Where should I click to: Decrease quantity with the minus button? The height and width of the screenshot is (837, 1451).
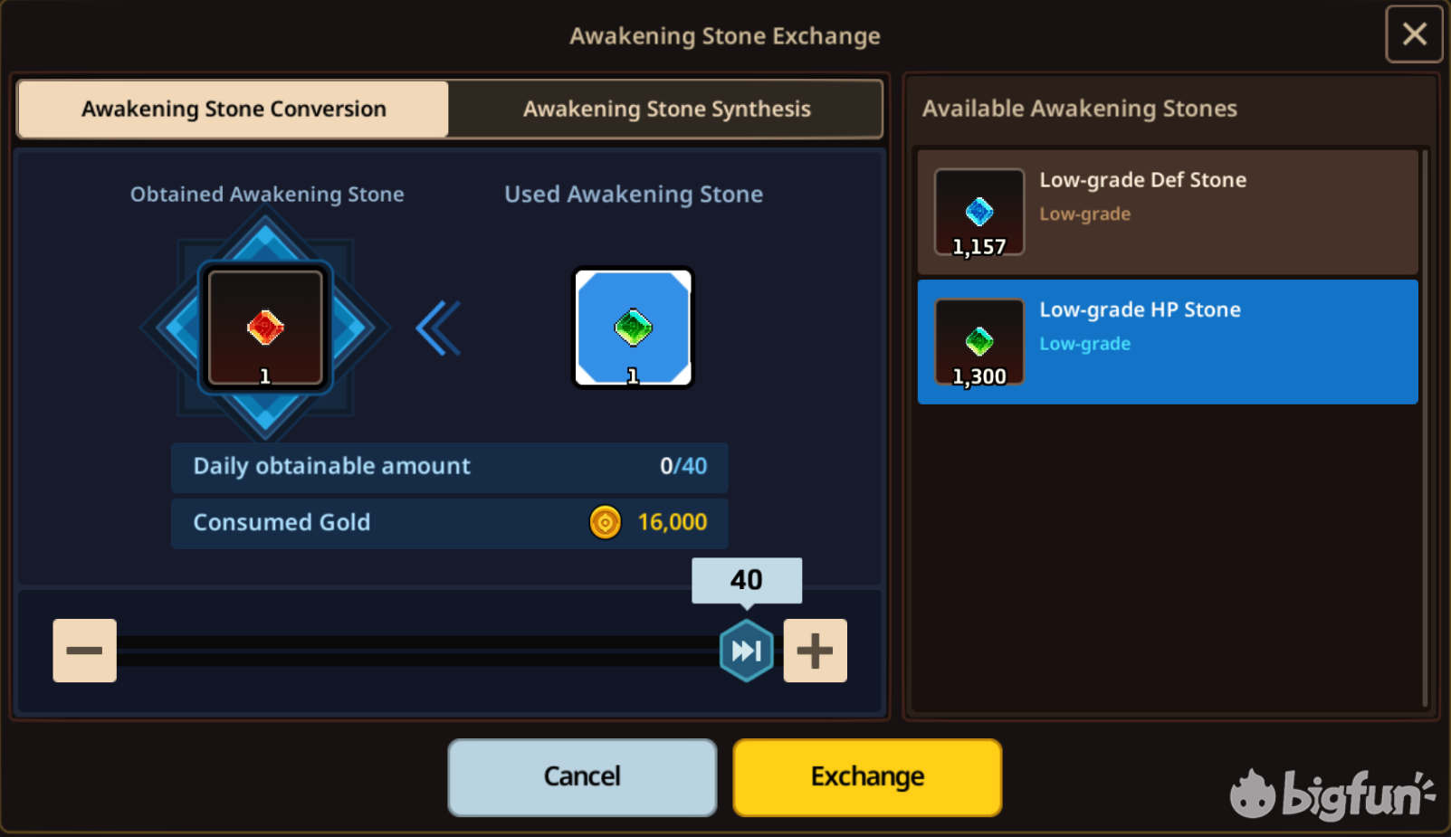[84, 651]
